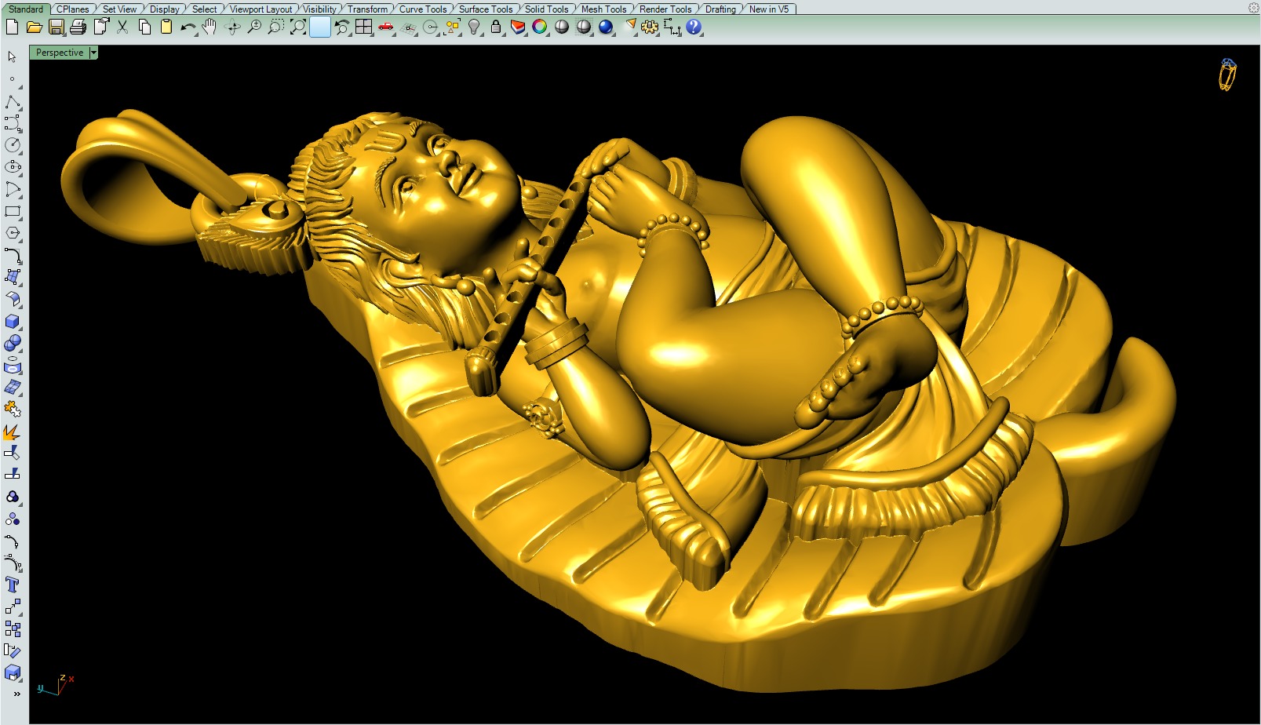Select the Circle tool
The width and height of the screenshot is (1261, 725).
12,145
